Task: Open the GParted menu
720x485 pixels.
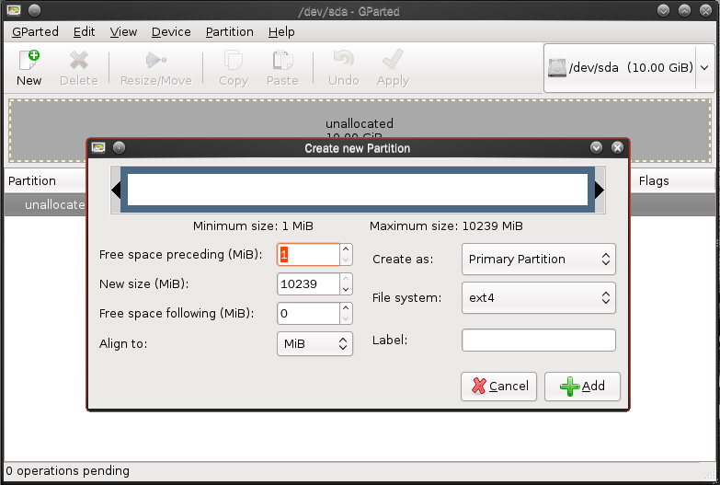Action: [35, 31]
